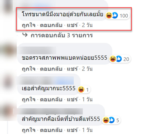The width and height of the screenshot is (146, 134).
Task: Click the 2 วัน timestamp of first comment
Action: (87, 25)
